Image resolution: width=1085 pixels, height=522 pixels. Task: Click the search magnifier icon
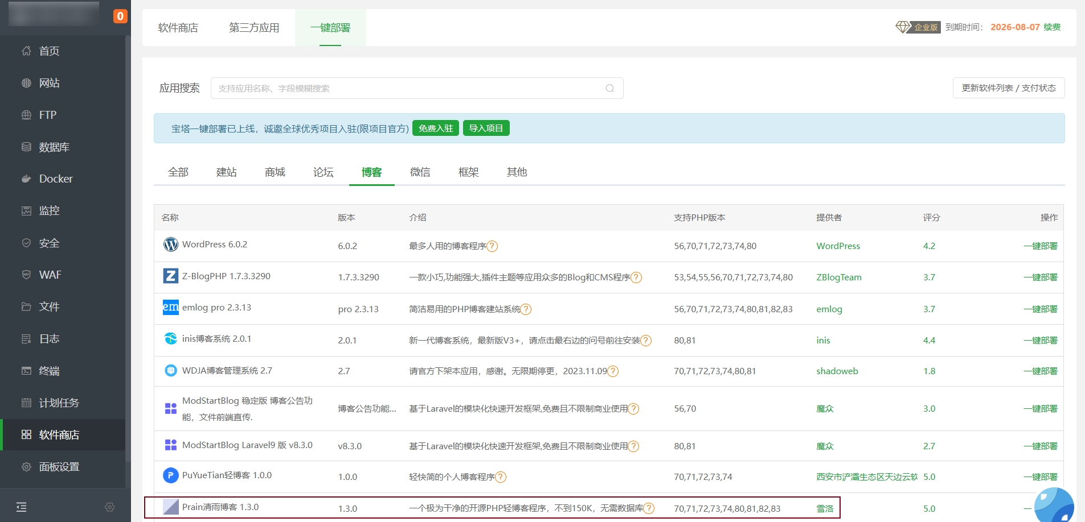(609, 88)
